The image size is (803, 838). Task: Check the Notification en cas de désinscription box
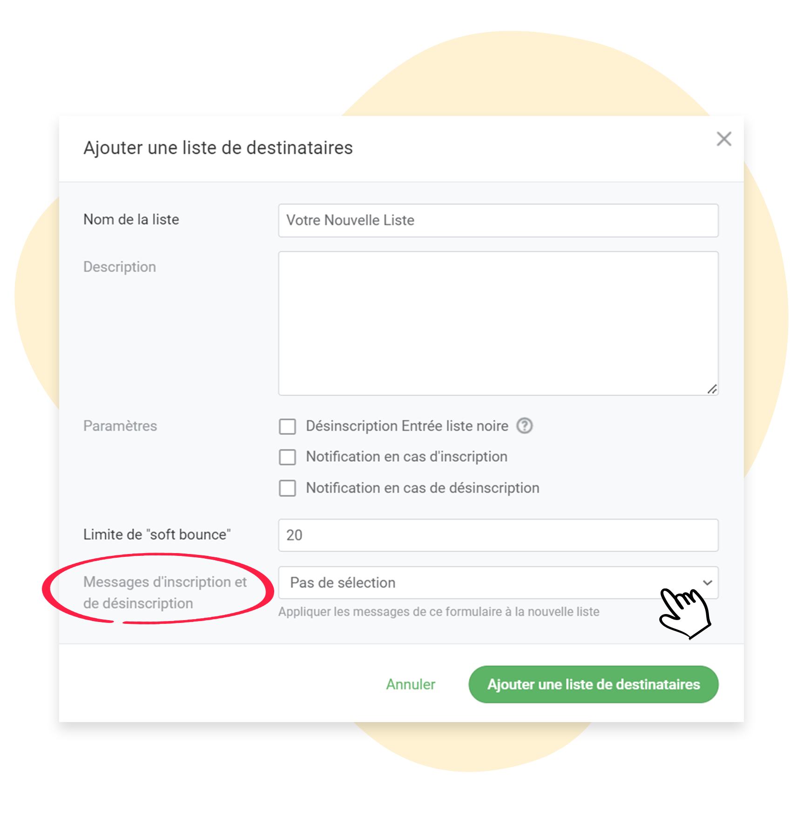tap(287, 488)
